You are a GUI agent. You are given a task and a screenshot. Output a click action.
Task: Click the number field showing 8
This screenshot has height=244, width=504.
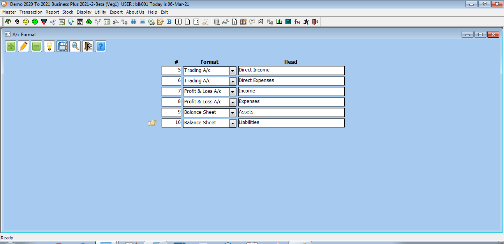pos(171,102)
